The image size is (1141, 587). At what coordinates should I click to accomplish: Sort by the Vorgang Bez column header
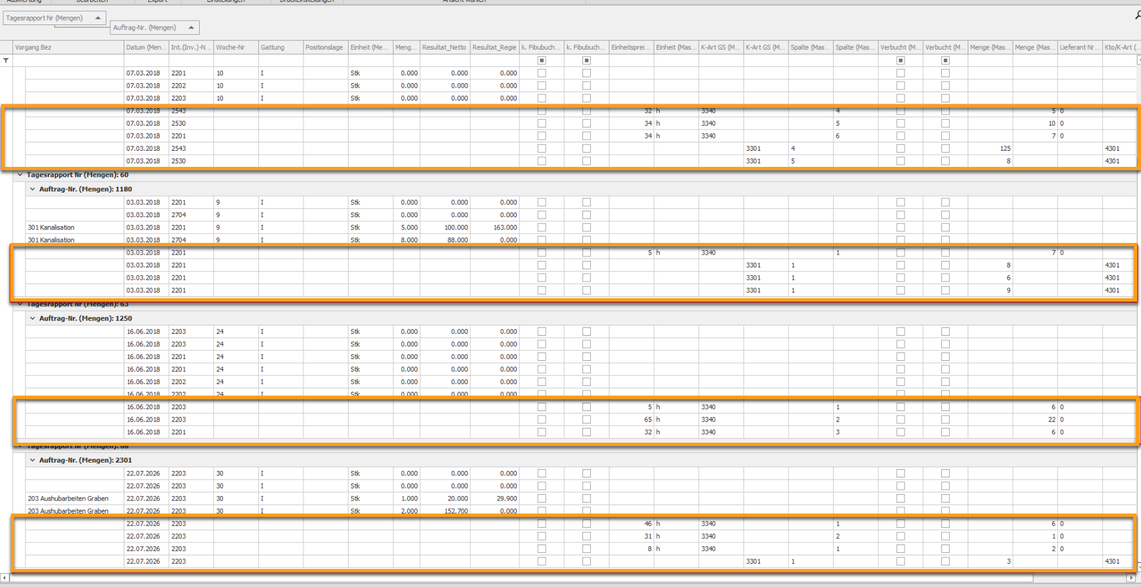68,48
